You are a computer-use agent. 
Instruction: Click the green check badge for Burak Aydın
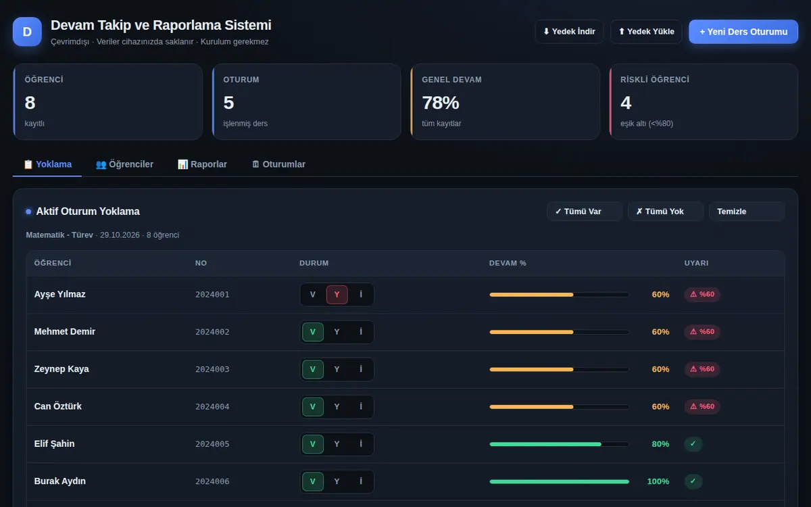[693, 481]
